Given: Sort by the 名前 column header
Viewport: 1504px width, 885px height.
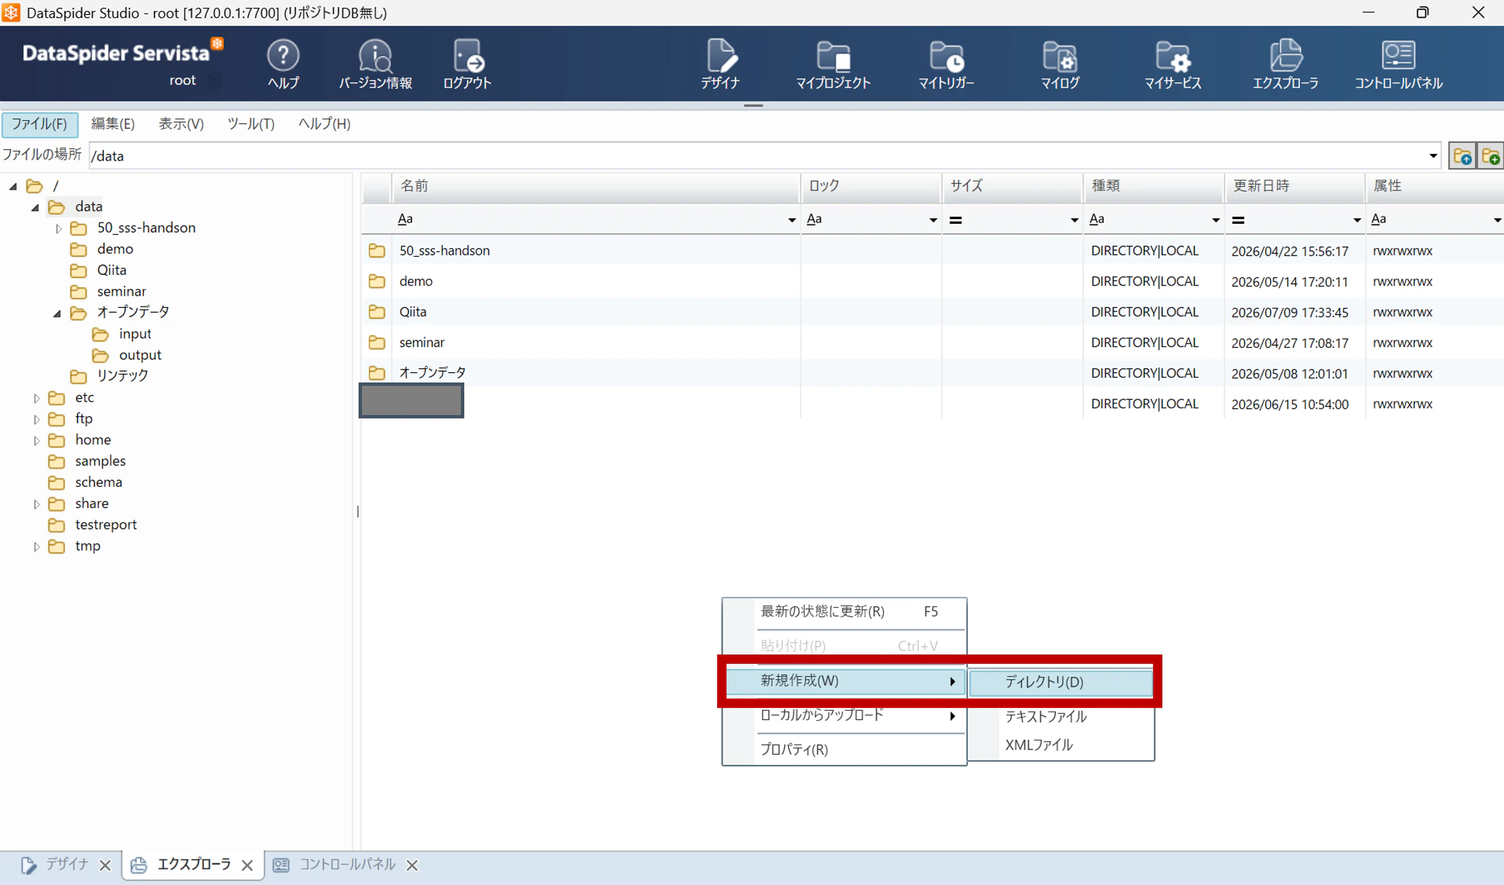Looking at the screenshot, I should coord(596,186).
